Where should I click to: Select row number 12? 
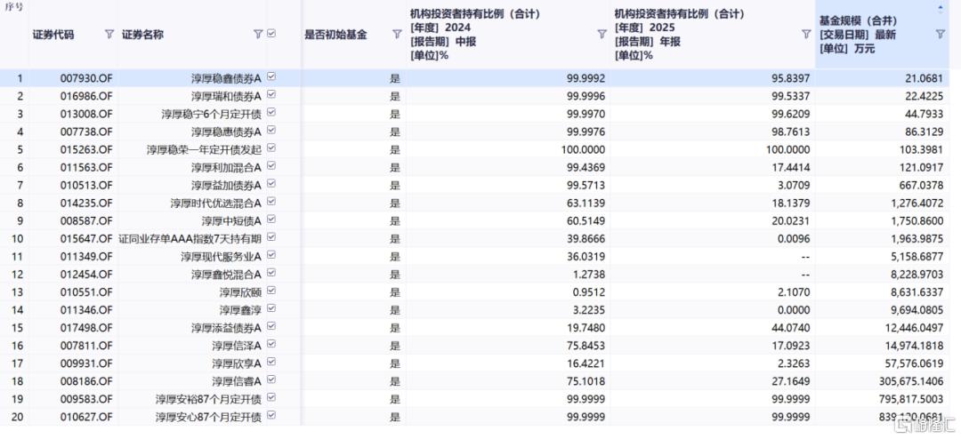(18, 275)
